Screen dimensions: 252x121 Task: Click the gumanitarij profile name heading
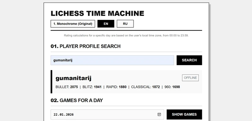tap(73, 78)
